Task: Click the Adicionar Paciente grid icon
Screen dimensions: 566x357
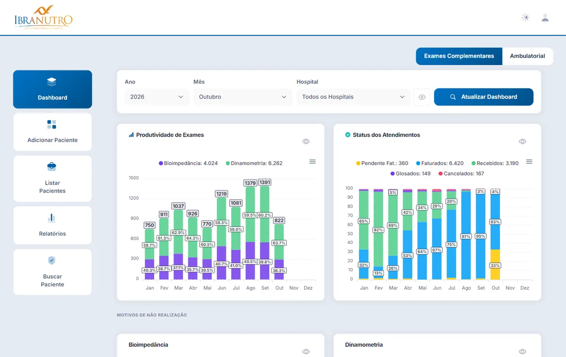Action: pos(52,124)
